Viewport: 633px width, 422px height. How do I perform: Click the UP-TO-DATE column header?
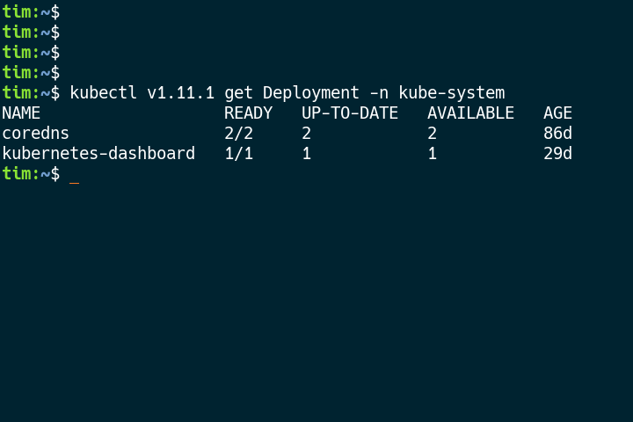350,113
